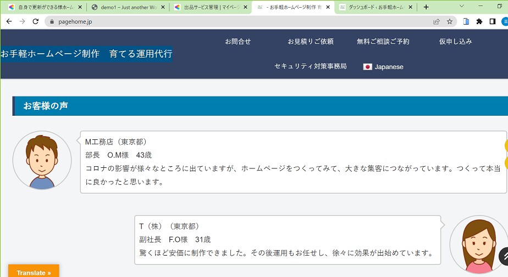The height and width of the screenshot is (277, 508).
Task: Click site title お手軽ホームページ制作 育てる運用代行
Action: tap(86, 54)
